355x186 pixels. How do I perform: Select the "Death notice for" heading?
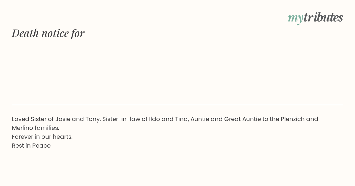point(48,33)
